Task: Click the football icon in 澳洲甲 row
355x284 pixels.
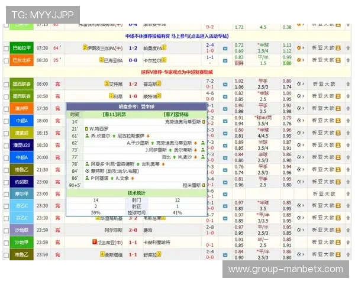Action: pyautogui.click(x=299, y=108)
